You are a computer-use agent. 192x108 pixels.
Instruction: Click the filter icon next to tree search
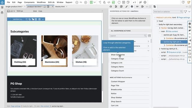pyautogui.click(x=185, y=12)
